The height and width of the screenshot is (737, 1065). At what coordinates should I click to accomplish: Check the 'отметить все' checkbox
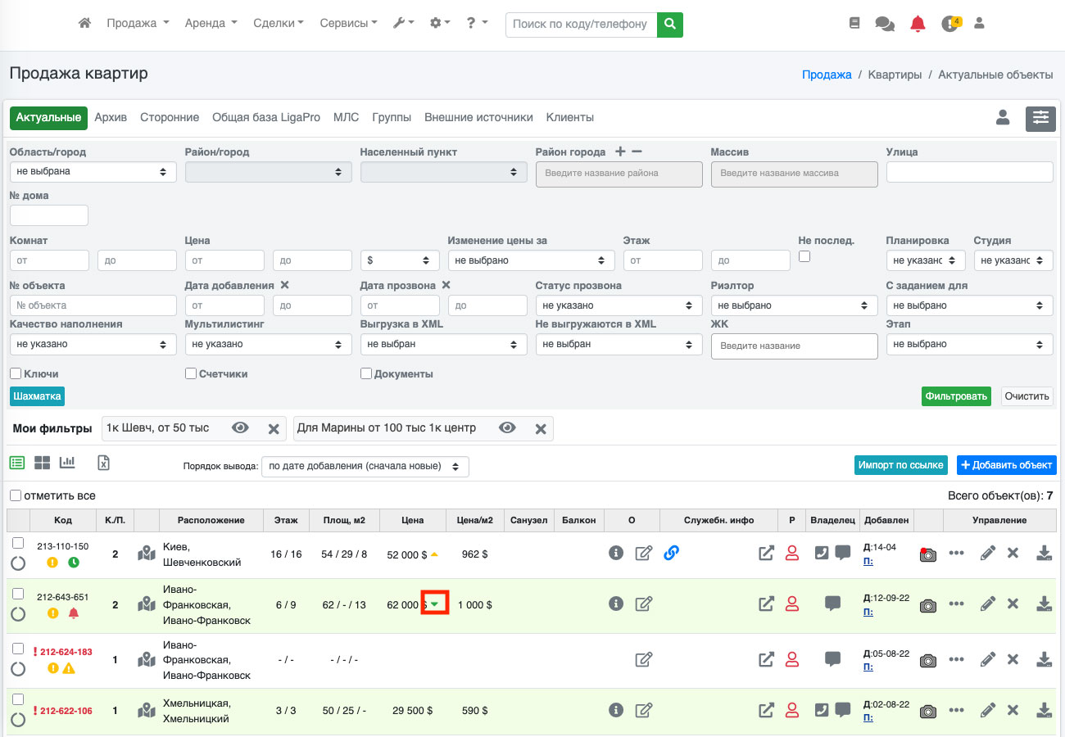[16, 495]
